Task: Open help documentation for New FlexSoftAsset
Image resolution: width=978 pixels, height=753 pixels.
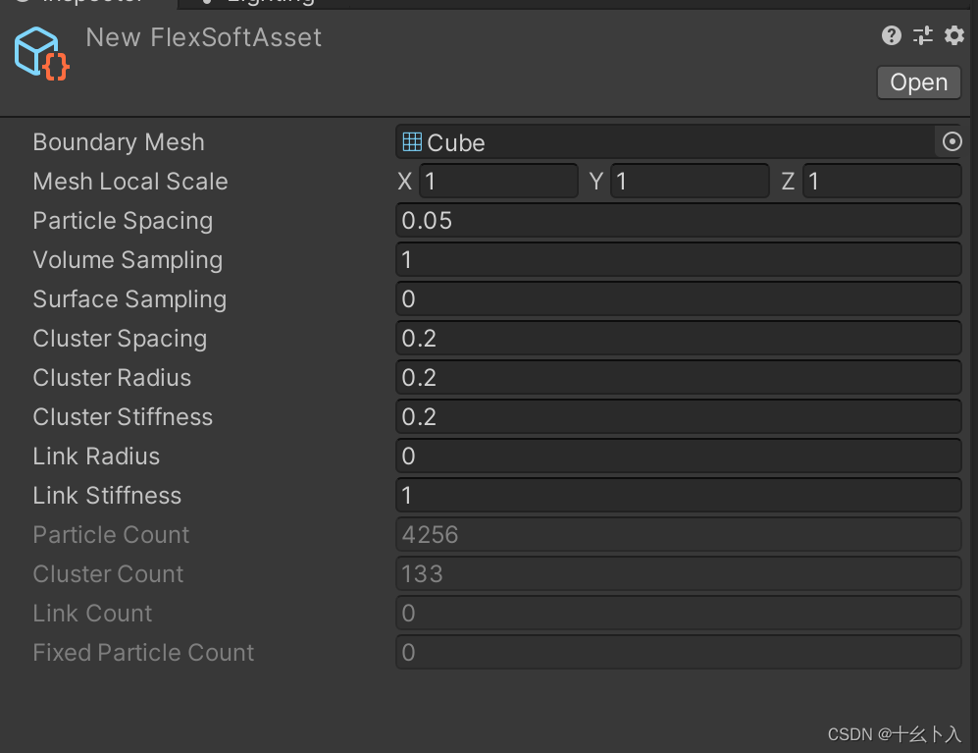Action: coord(891,35)
